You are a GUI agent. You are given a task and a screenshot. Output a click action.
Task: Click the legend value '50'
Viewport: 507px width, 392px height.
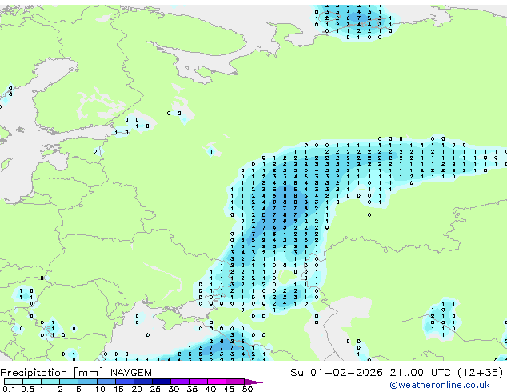247,389
